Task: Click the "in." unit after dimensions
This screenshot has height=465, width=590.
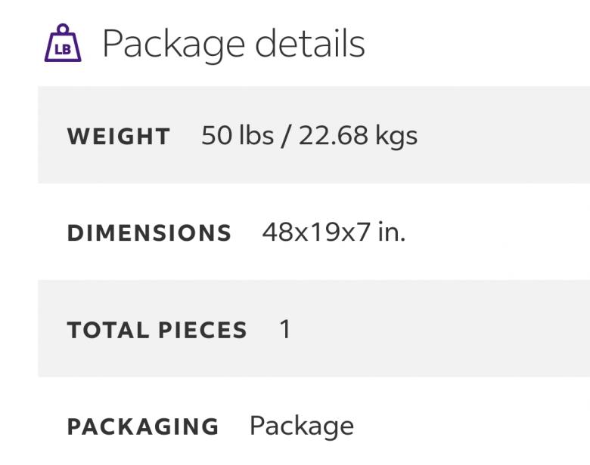Action: tap(391, 232)
